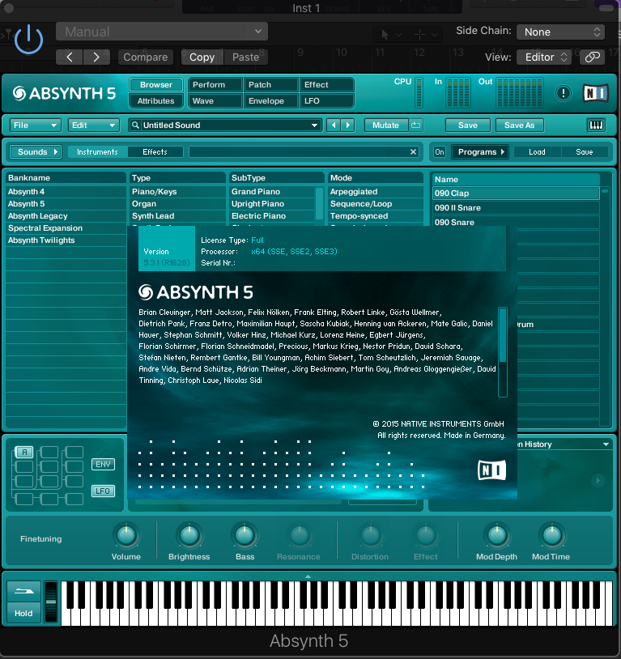Viewport: 621px width, 659px height.
Task: Switch to the Perform tab
Action: 215,84
